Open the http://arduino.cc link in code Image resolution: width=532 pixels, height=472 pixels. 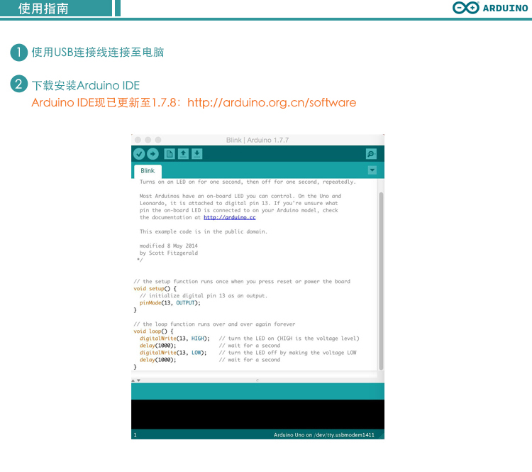click(x=229, y=218)
